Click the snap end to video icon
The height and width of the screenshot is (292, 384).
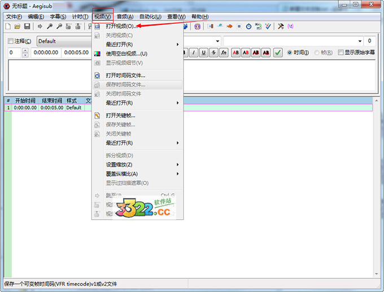pos(78,26)
